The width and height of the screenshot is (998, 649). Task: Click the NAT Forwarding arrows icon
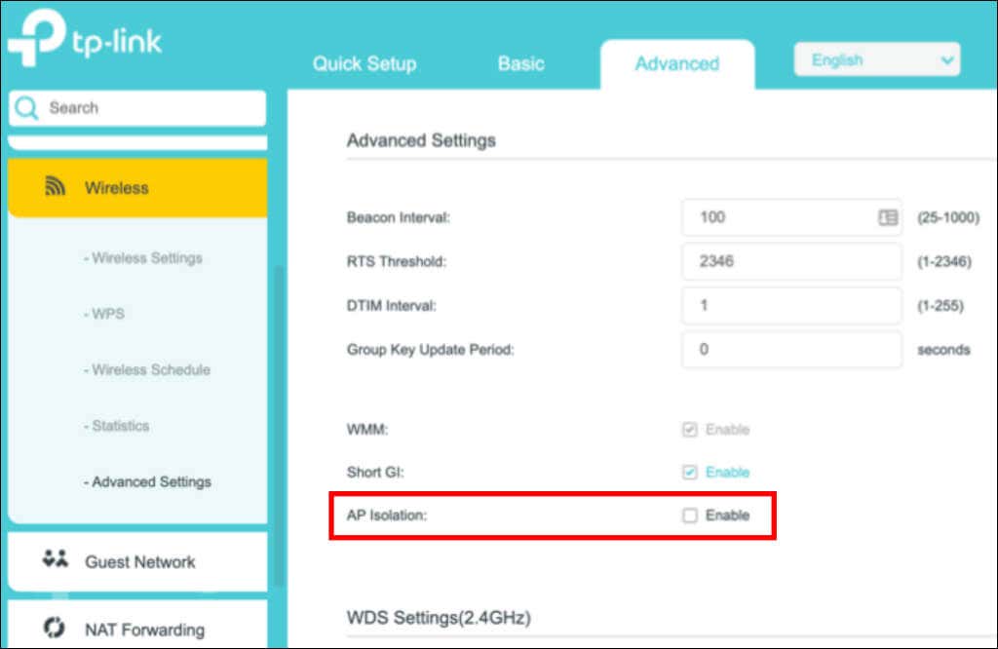(56, 629)
